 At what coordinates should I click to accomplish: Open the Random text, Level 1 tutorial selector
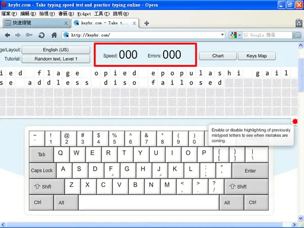tap(56, 59)
